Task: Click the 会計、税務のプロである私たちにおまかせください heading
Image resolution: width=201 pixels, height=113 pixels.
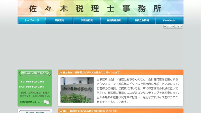Action: (x=90, y=111)
